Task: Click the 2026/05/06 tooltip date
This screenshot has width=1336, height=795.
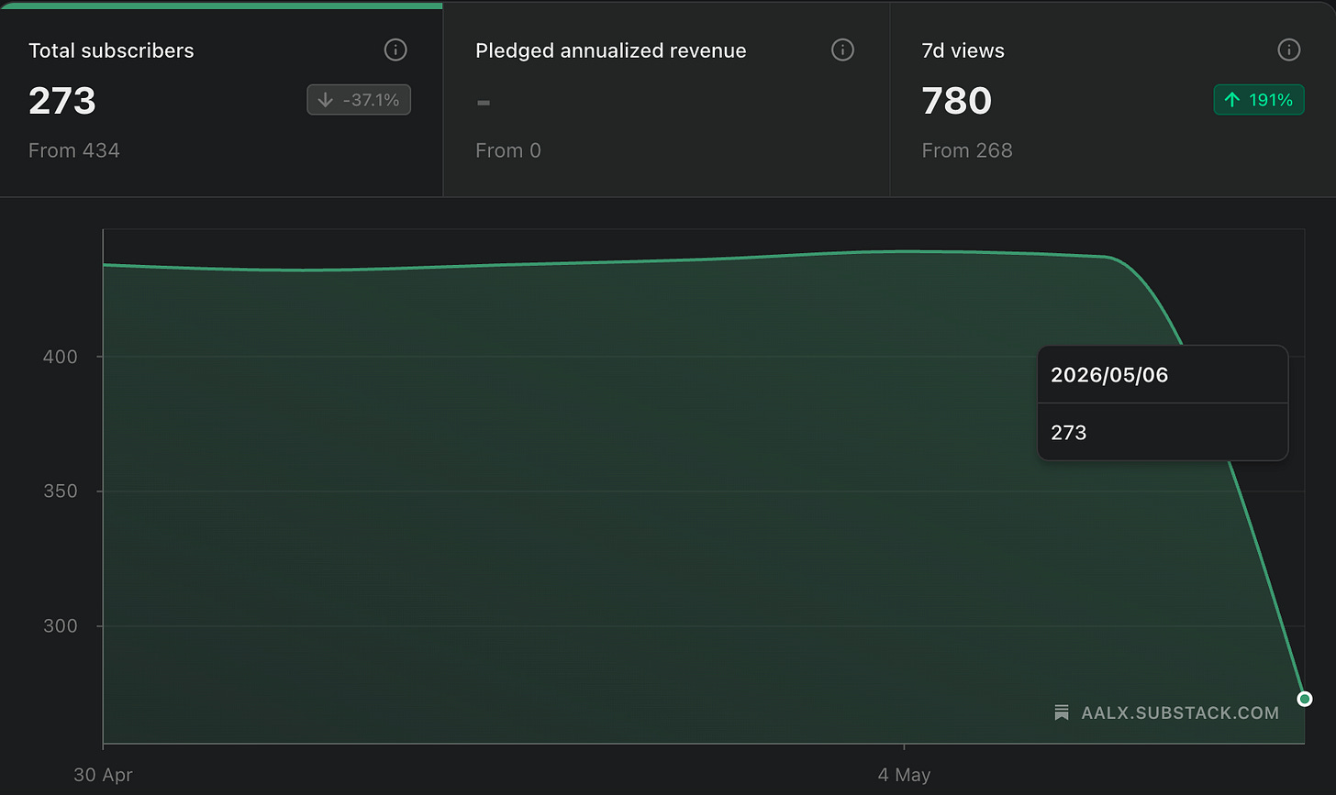Action: point(1109,374)
